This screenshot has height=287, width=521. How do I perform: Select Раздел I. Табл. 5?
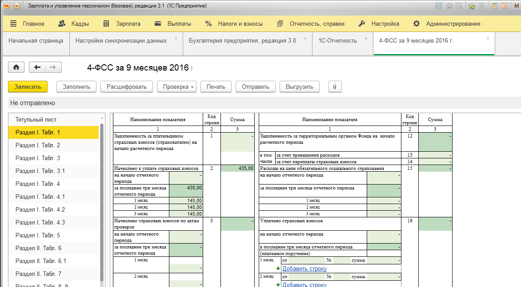point(53,235)
